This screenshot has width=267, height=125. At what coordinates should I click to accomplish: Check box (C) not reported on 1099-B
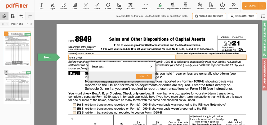[x=75, y=113]
